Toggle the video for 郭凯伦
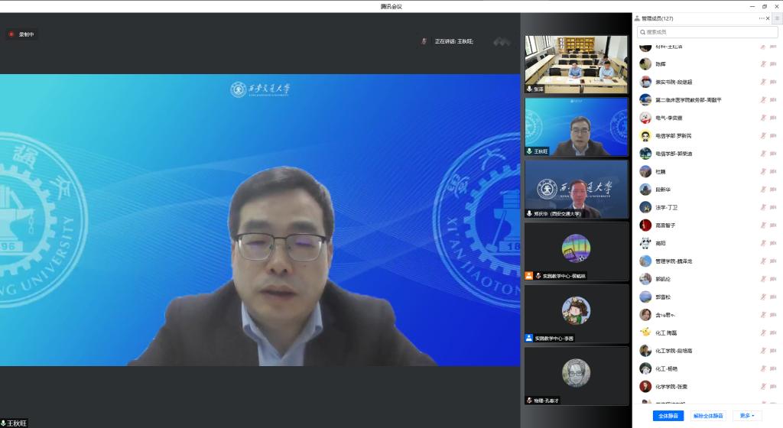 coord(773,279)
